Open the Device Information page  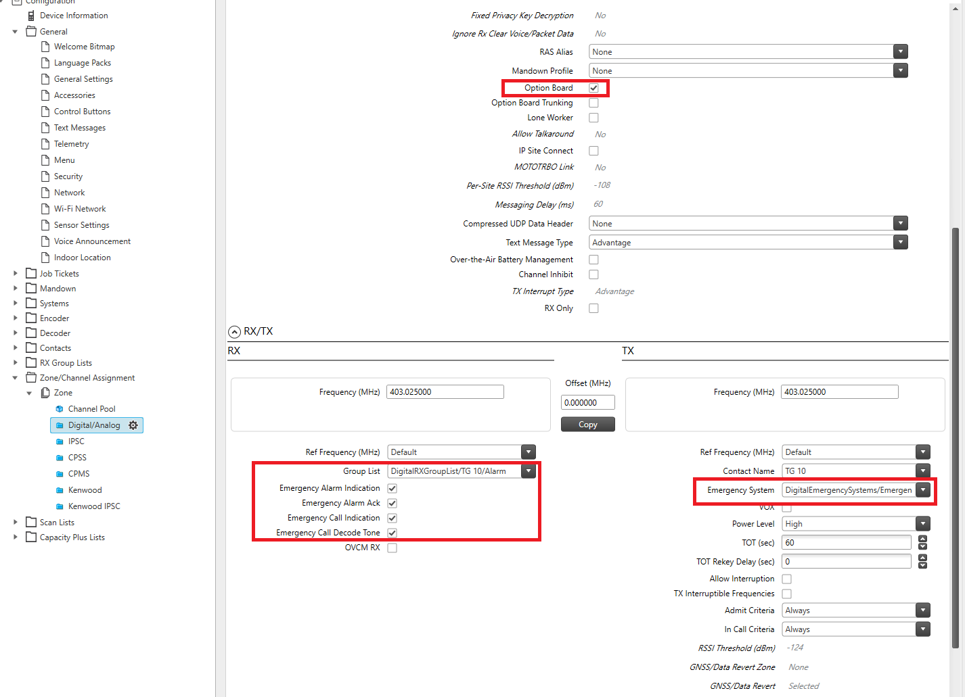(x=74, y=15)
